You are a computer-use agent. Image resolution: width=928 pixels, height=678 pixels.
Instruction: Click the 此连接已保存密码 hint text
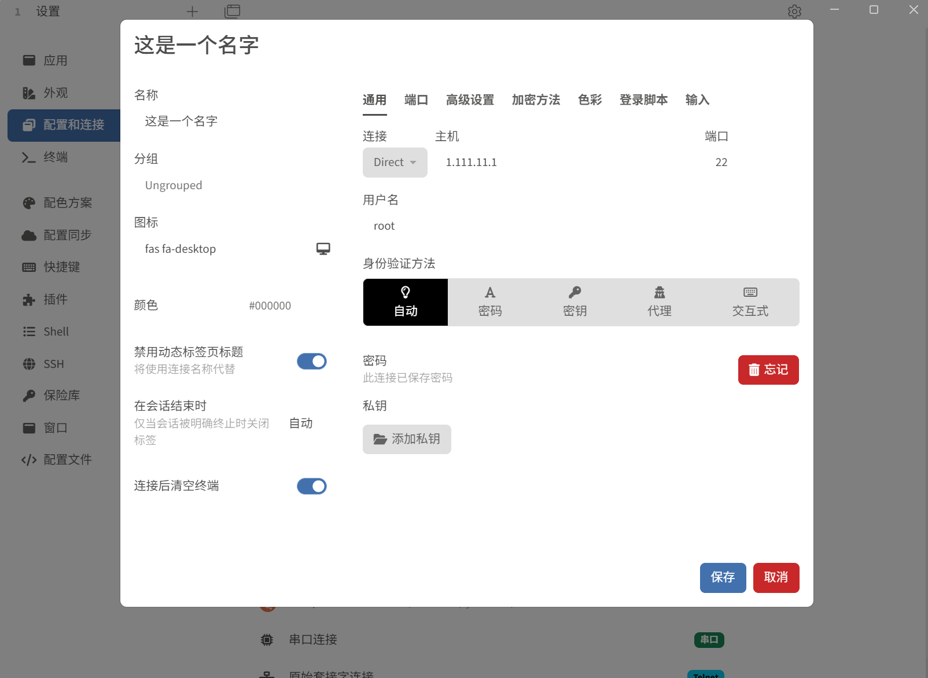(x=408, y=378)
